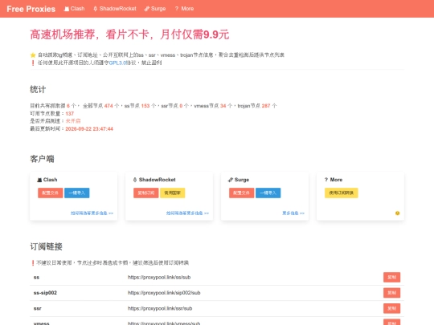Select total node count 474
Image resolution: width=434 pixels, height=325 pixels.
click(108, 106)
